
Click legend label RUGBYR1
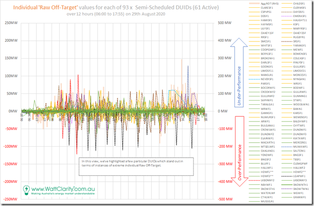[299, 37]
